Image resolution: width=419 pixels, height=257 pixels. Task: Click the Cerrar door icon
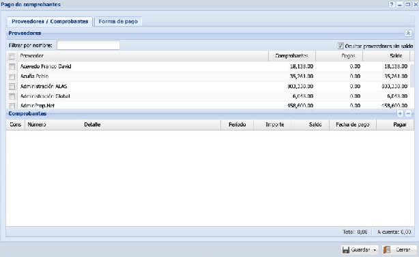pos(386,249)
